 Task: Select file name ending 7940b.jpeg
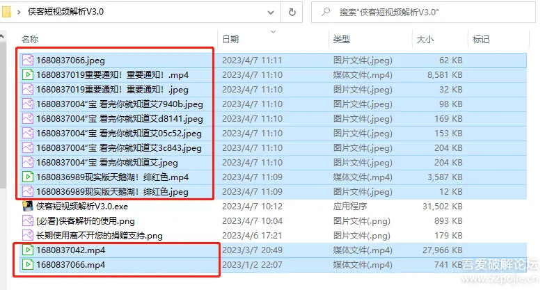120,104
